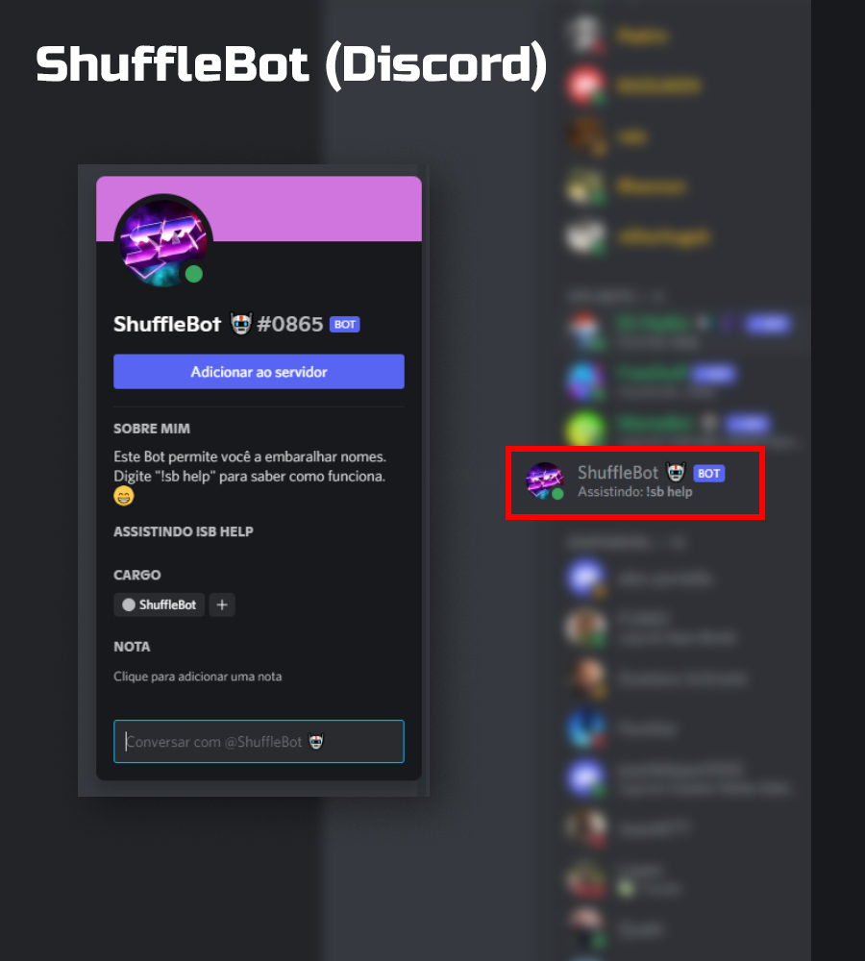Select ShuffleBot entry in the member list

(635, 482)
